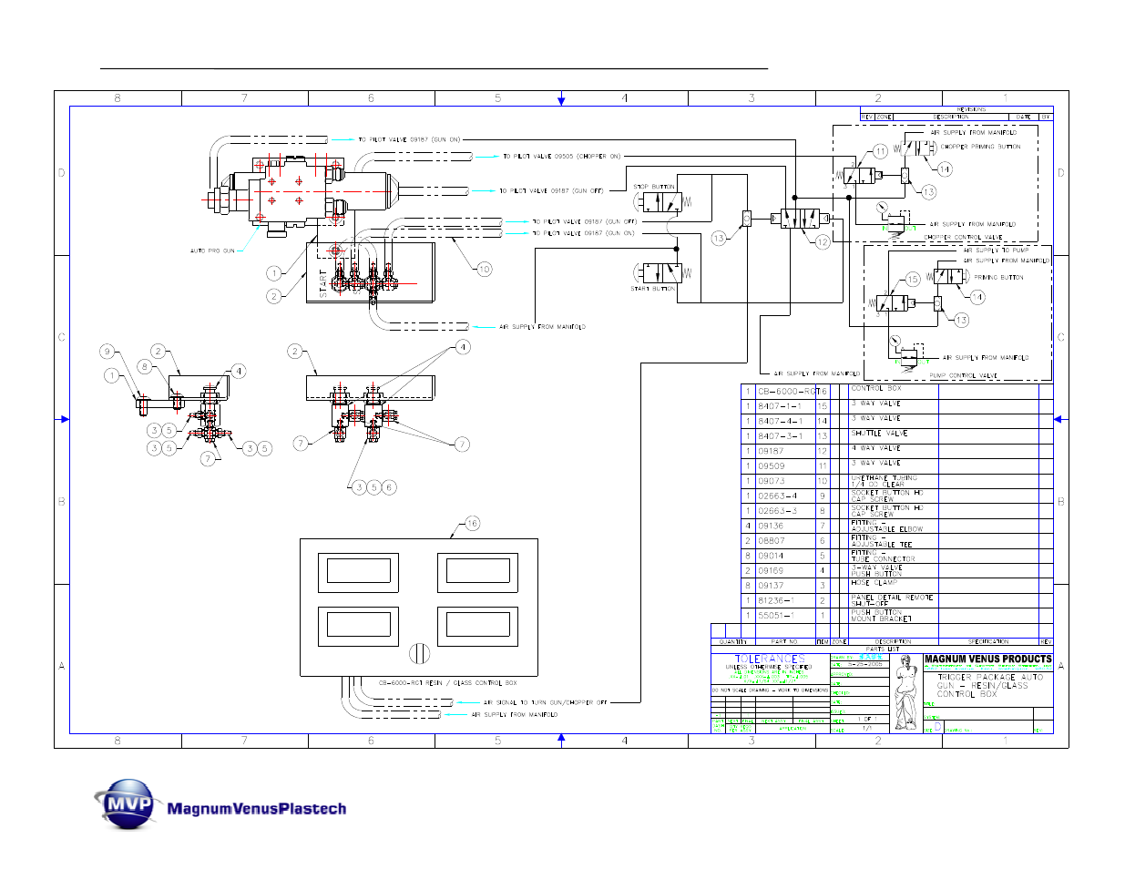Screen dimensions: 1125x869
Task: Select item balloon 10 near urethane tubing
Action: 484,269
